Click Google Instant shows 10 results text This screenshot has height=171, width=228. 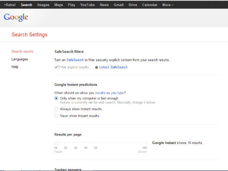pyautogui.click(x=177, y=143)
